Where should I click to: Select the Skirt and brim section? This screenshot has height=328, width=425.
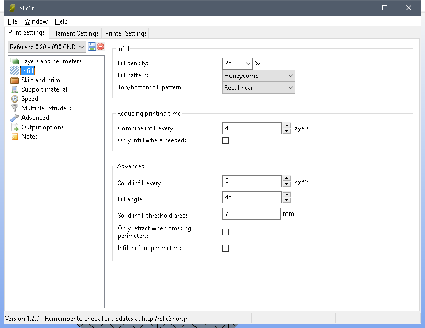point(40,80)
